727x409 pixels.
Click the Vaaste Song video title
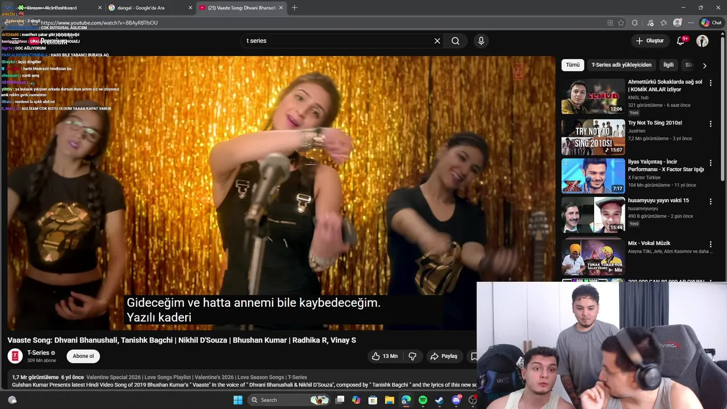pos(182,340)
